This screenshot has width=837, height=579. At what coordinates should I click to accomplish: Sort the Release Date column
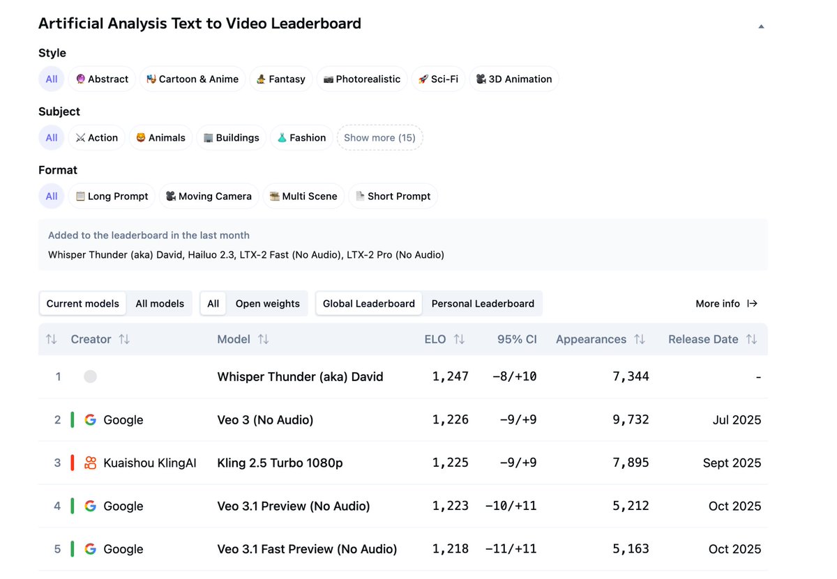click(x=752, y=339)
